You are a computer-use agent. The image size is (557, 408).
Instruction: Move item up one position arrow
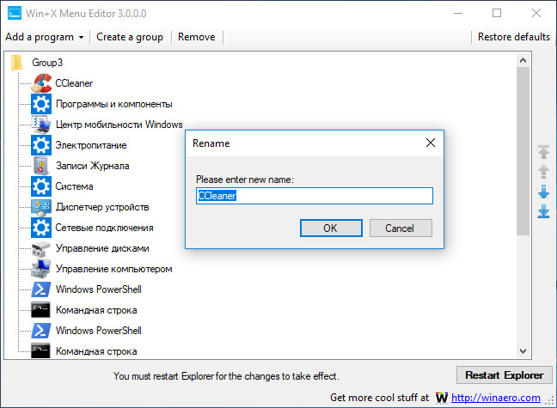(x=543, y=172)
